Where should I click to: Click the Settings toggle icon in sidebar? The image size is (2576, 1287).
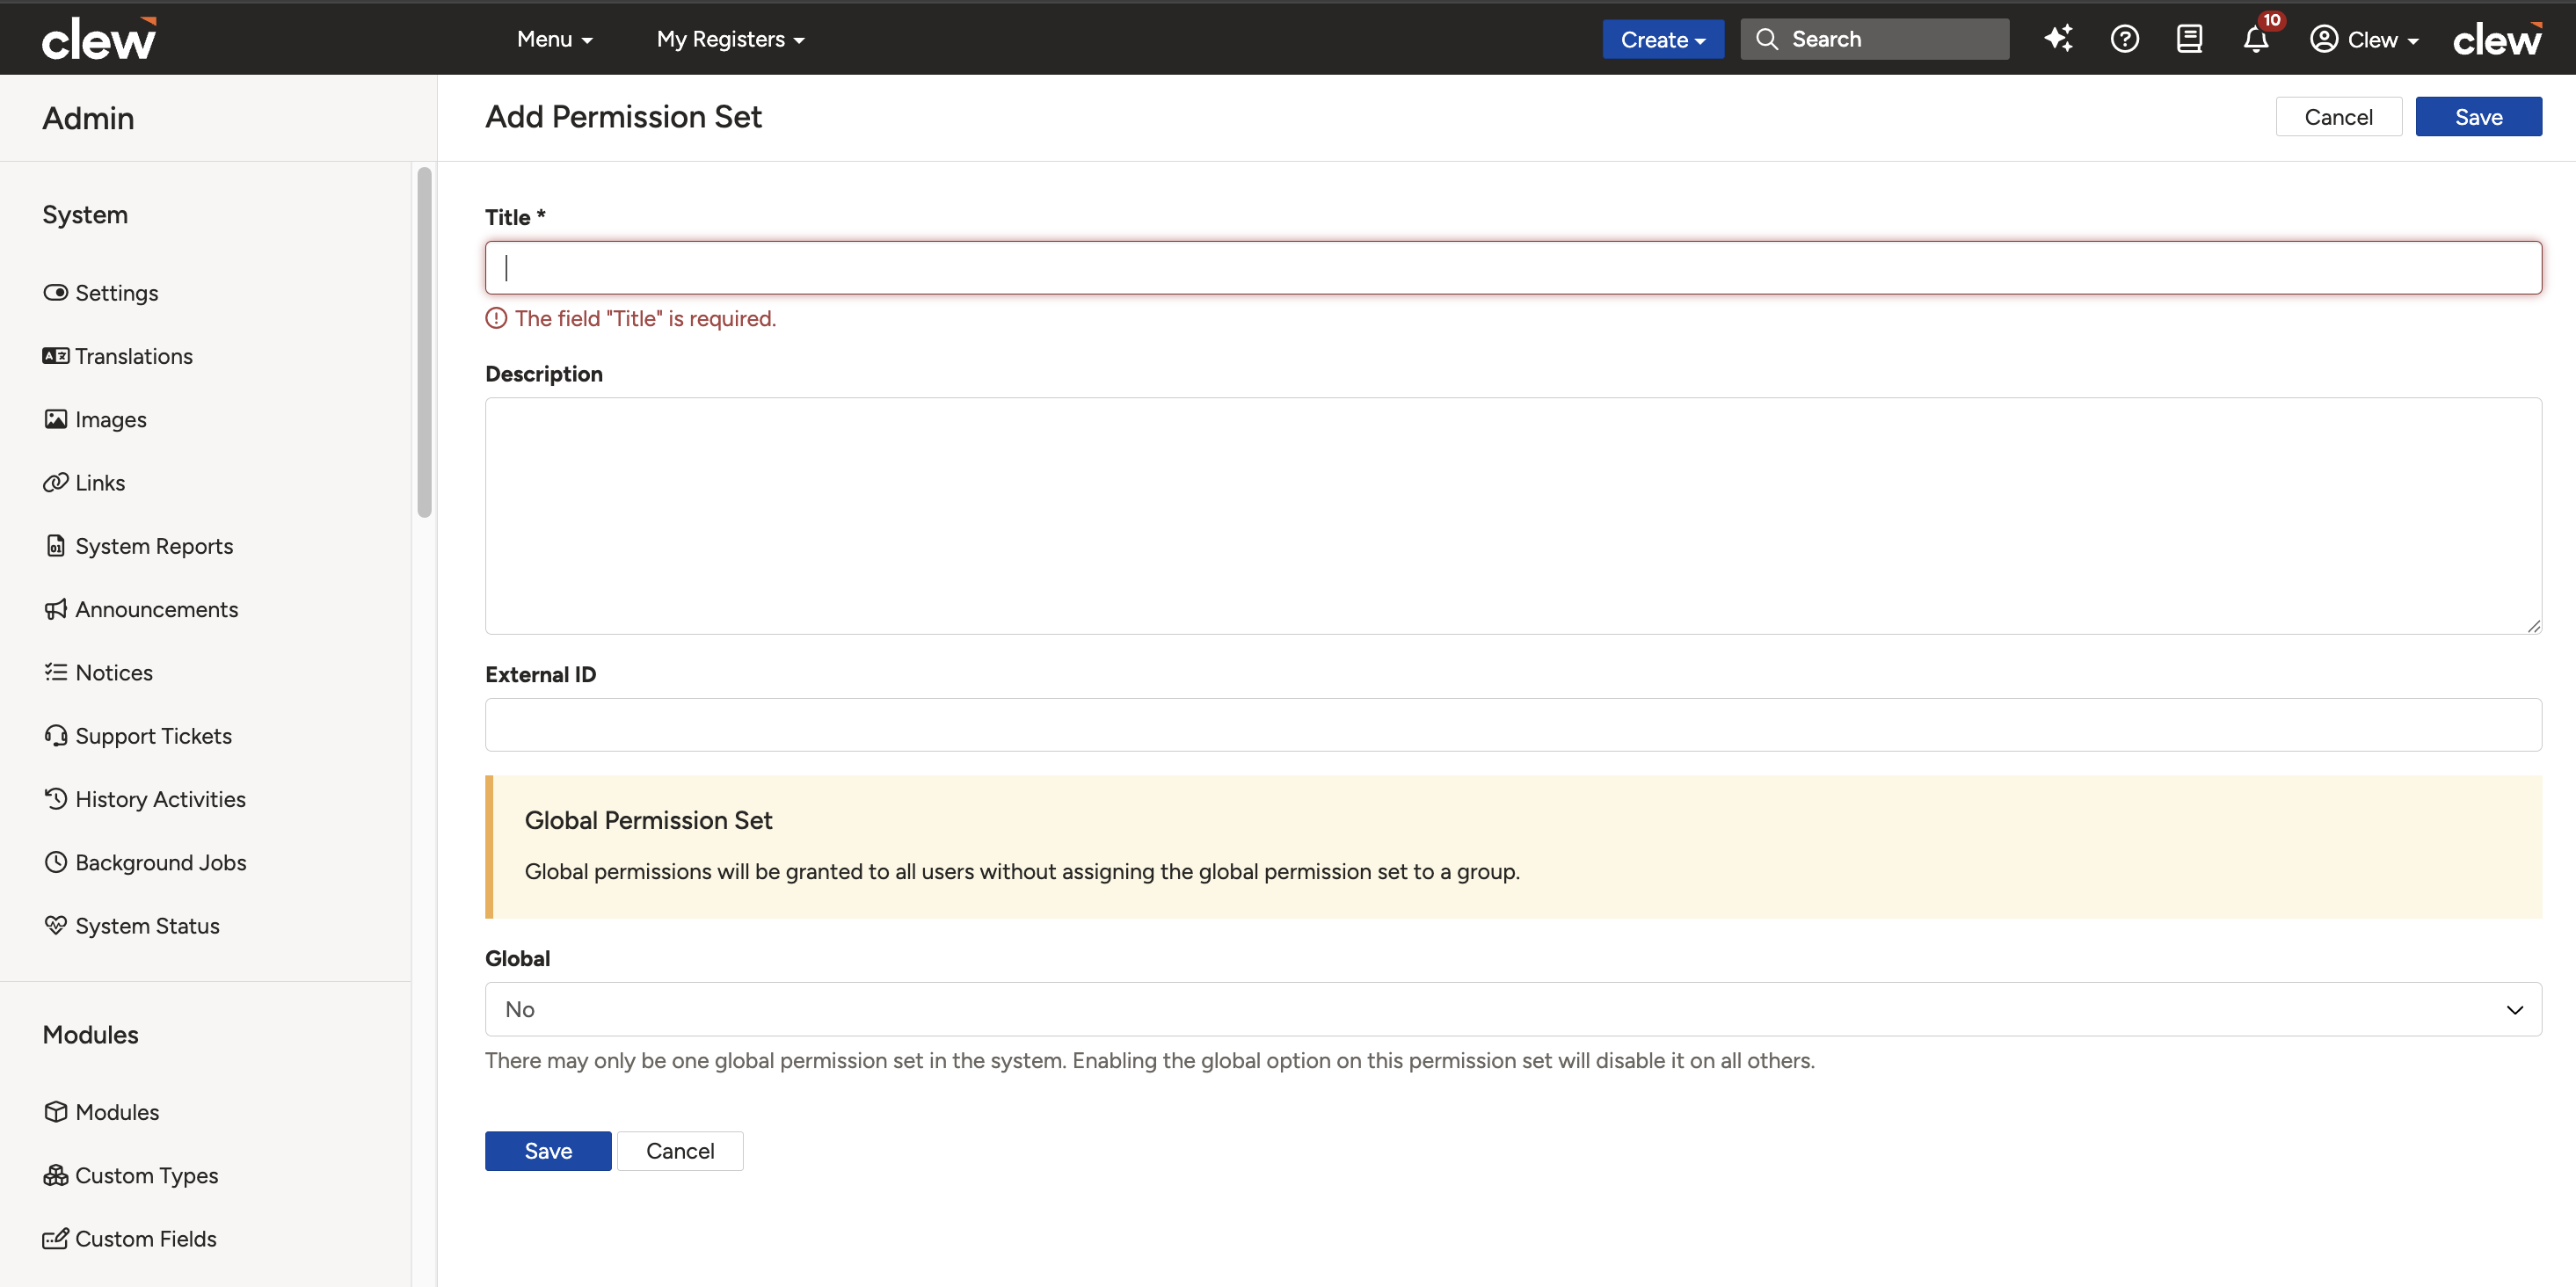click(55, 292)
